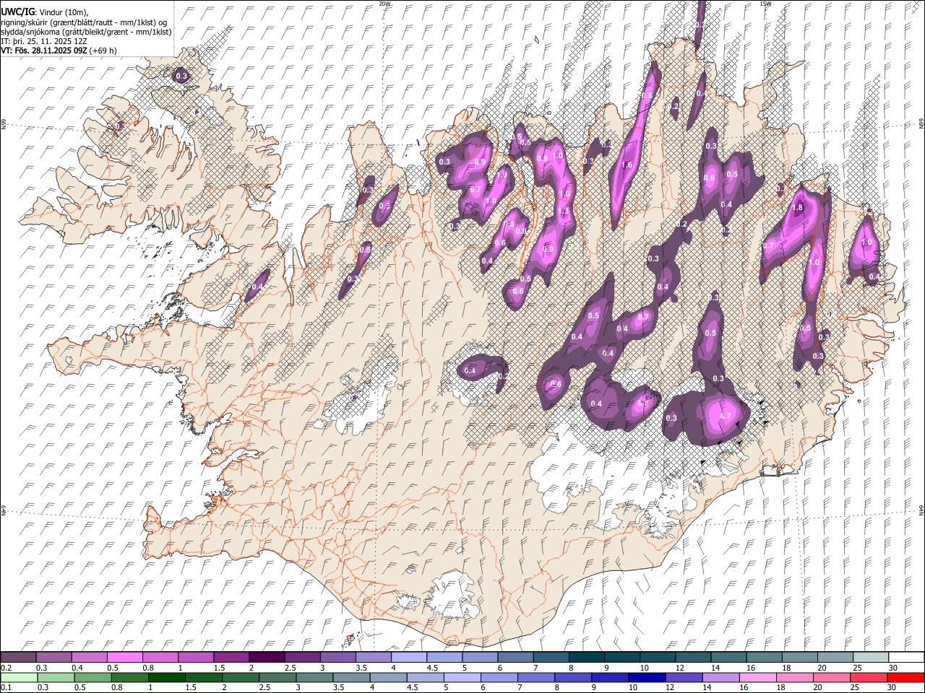Select the 0.5–0.8 bright pink snow legend swatch
Image resolution: width=925 pixels, height=693 pixels.
[x=125, y=658]
